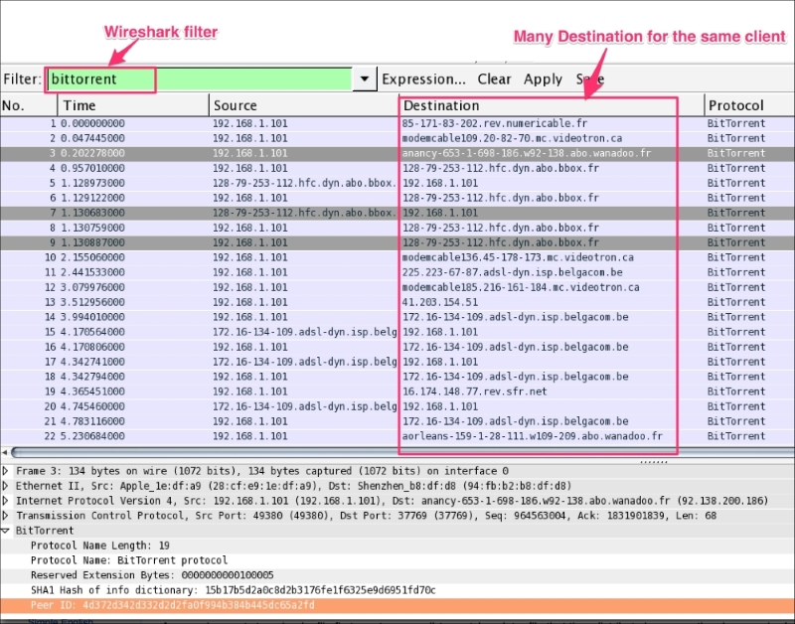Select packet 15 at time 4.170564000
Screen dimensions: 795x624
(x=397, y=332)
